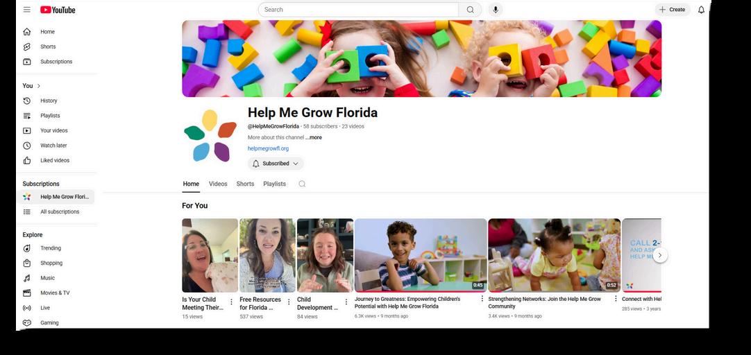The image size is (751, 355).
Task: Click the channel avatar logo
Action: (211, 135)
